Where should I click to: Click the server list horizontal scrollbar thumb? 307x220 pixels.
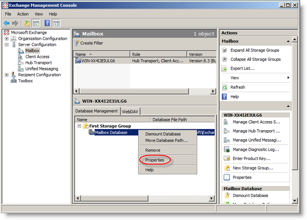coord(134,91)
